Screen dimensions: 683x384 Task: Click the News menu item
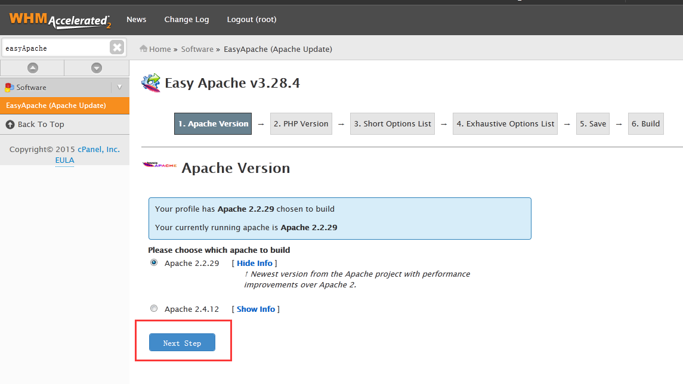click(x=136, y=19)
